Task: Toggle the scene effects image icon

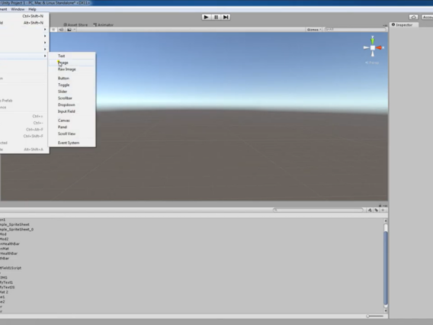Action: click(x=69, y=30)
